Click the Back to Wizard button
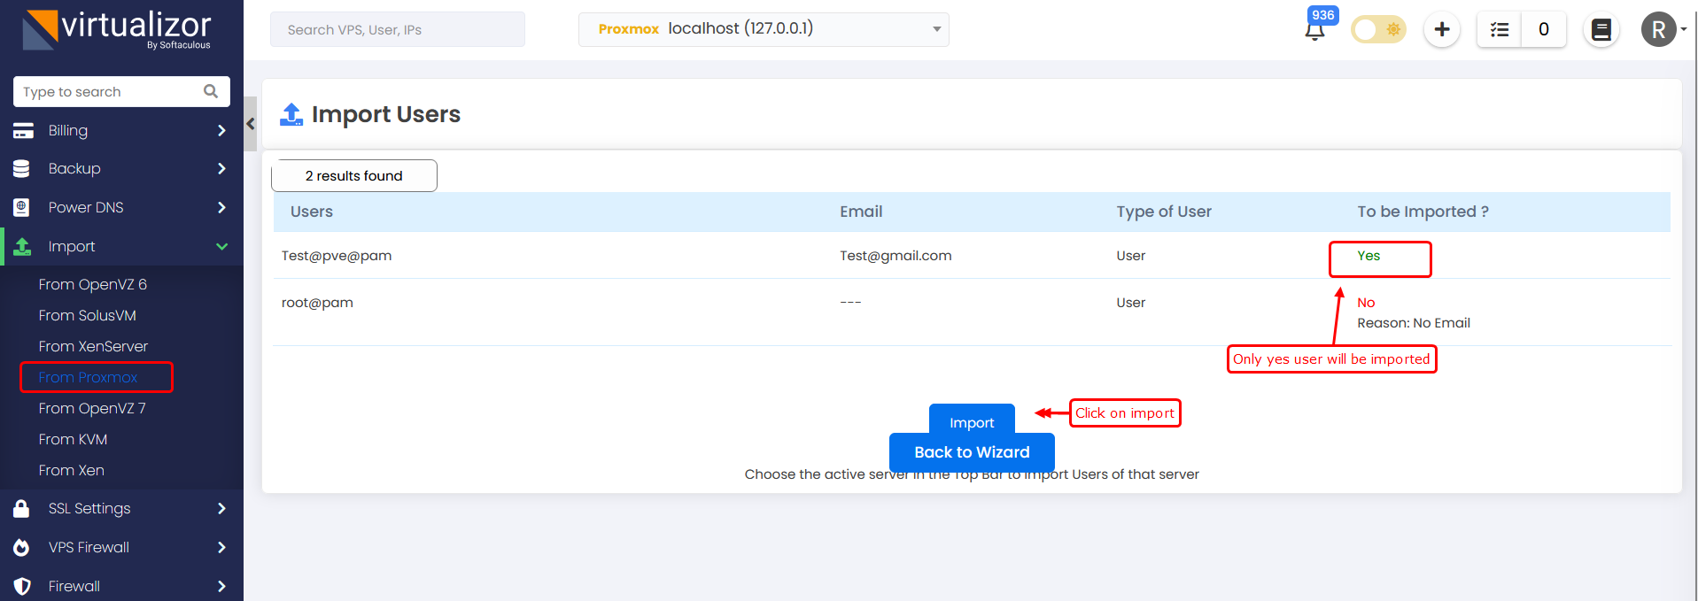This screenshot has height=601, width=1698. click(x=972, y=452)
